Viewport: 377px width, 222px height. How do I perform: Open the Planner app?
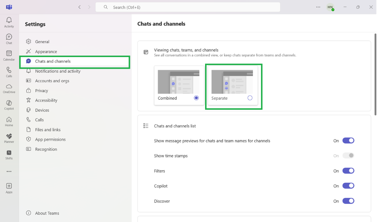point(9,138)
